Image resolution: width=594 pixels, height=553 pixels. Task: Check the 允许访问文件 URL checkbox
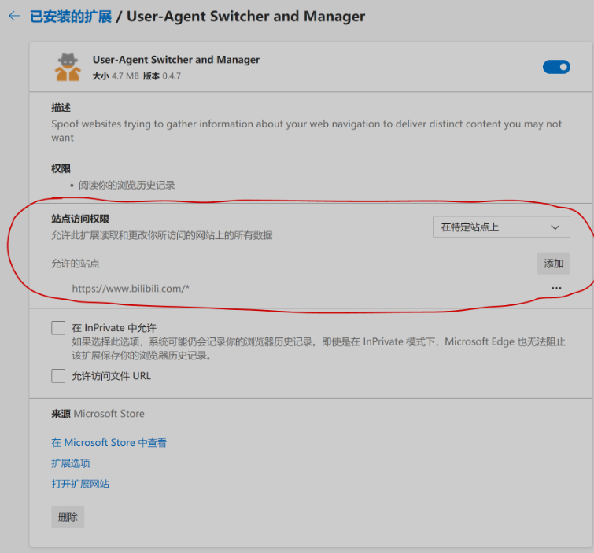[58, 376]
